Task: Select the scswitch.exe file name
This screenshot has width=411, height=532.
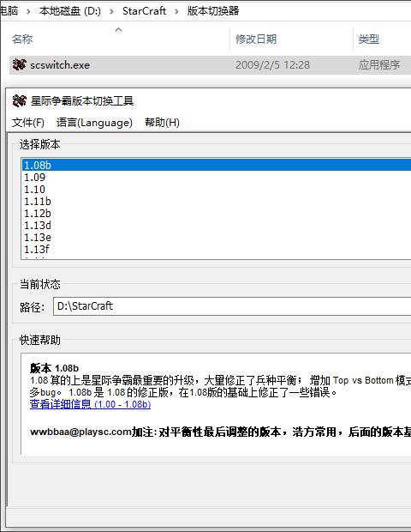Action: click(60, 65)
